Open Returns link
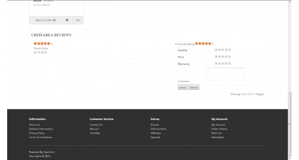The image size is (299, 160). click(94, 129)
